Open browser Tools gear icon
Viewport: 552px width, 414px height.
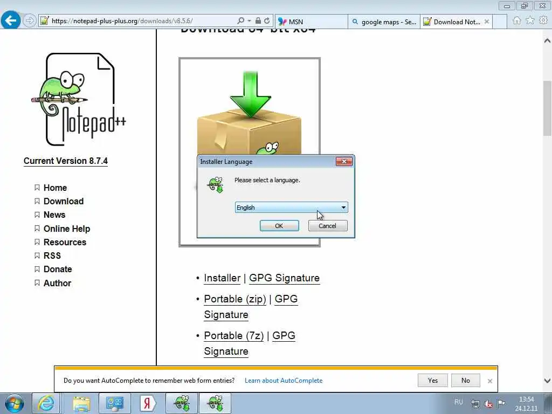(543, 21)
